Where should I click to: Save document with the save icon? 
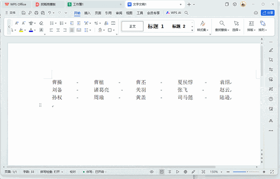coord(23,13)
